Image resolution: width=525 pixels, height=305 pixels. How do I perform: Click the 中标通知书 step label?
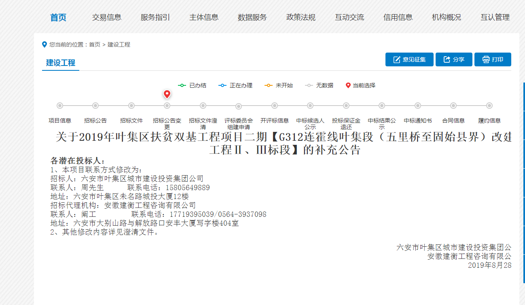[x=418, y=121]
